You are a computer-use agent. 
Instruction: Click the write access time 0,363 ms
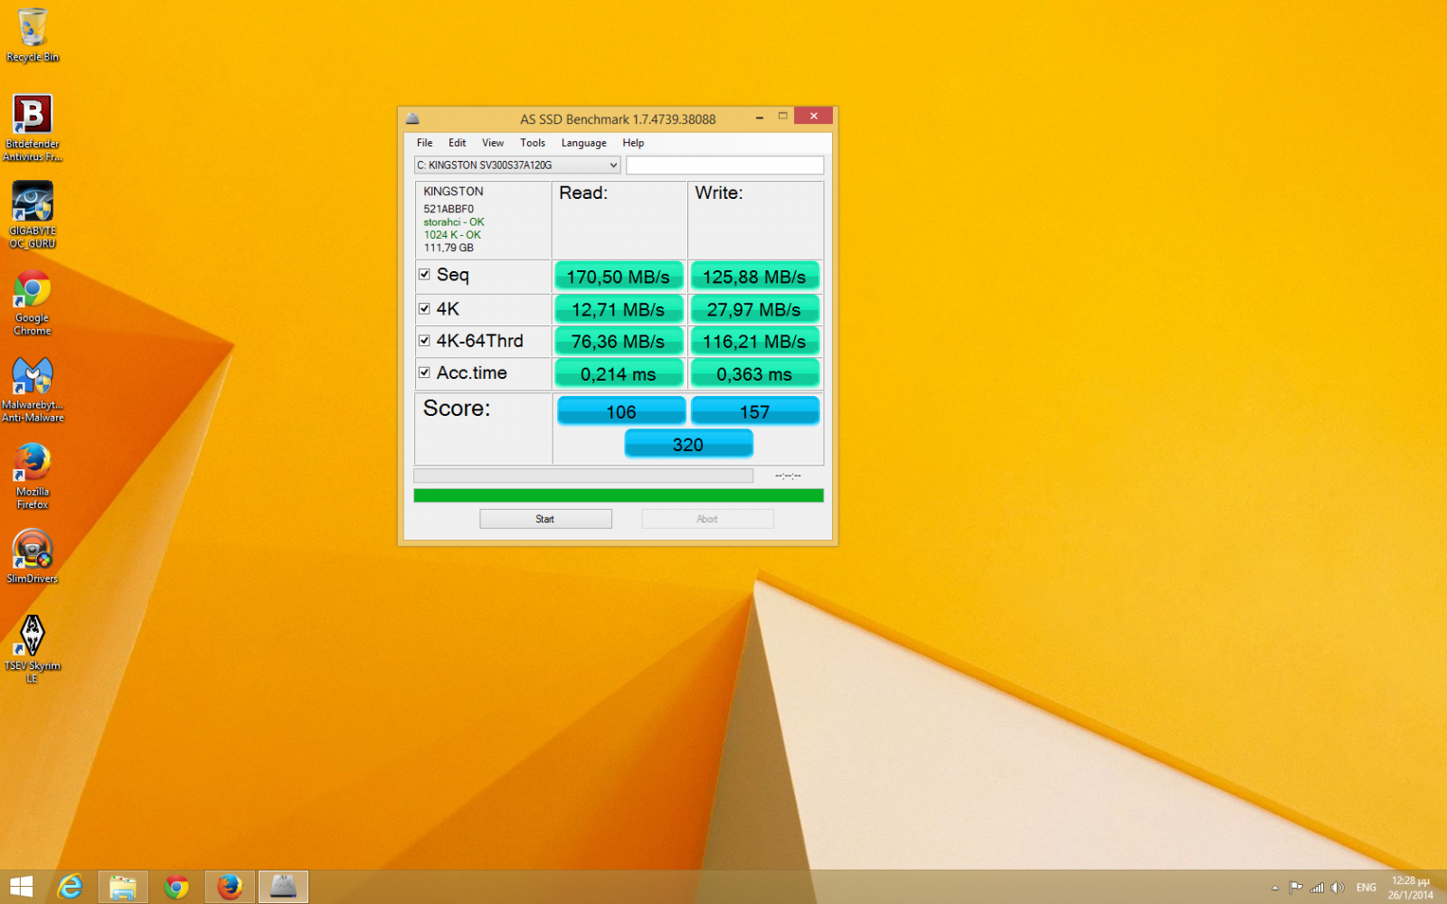(x=754, y=373)
